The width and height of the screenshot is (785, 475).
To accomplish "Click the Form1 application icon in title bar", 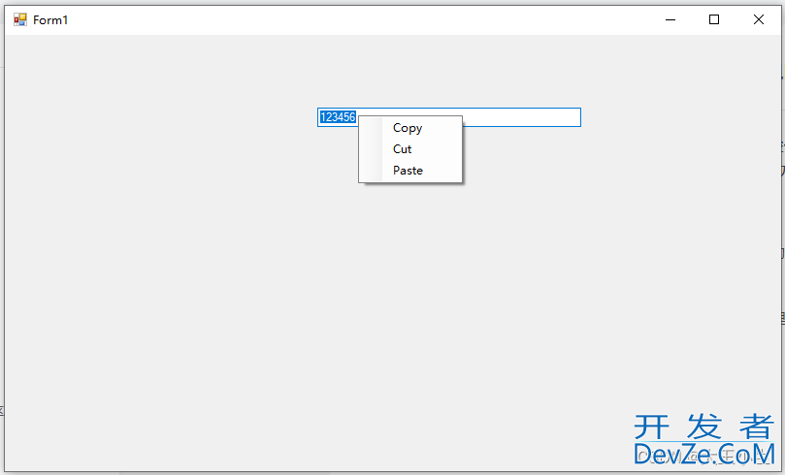I will point(20,19).
